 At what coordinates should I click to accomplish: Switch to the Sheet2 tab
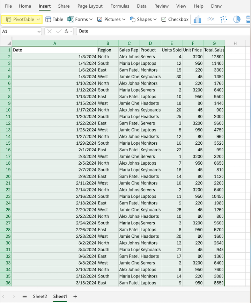tap(40, 296)
